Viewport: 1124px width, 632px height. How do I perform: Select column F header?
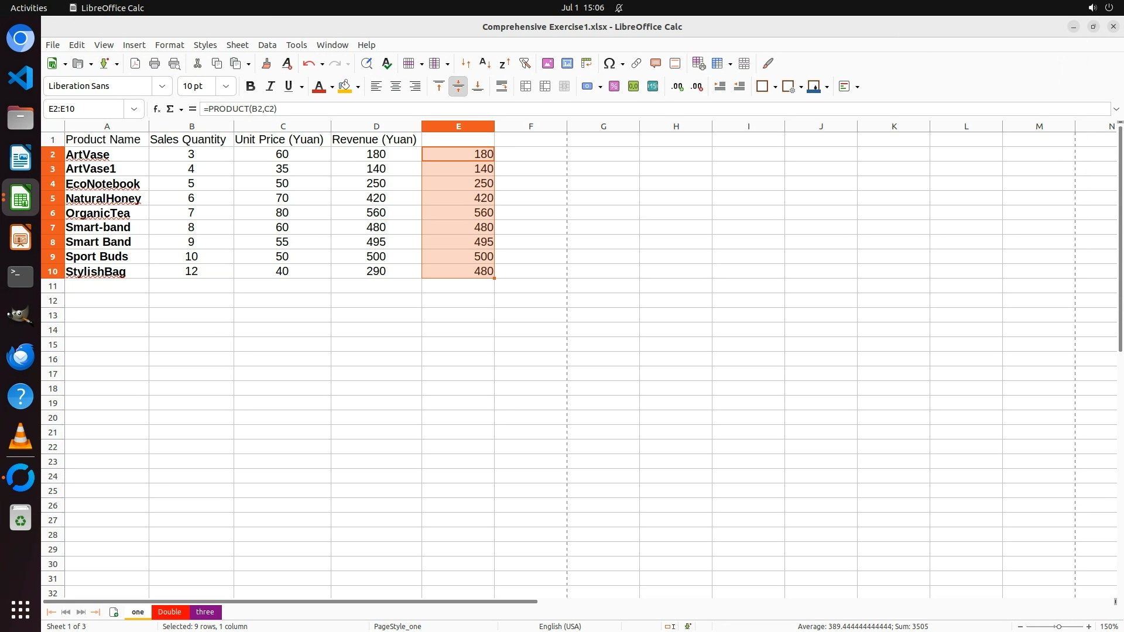pyautogui.click(x=530, y=126)
